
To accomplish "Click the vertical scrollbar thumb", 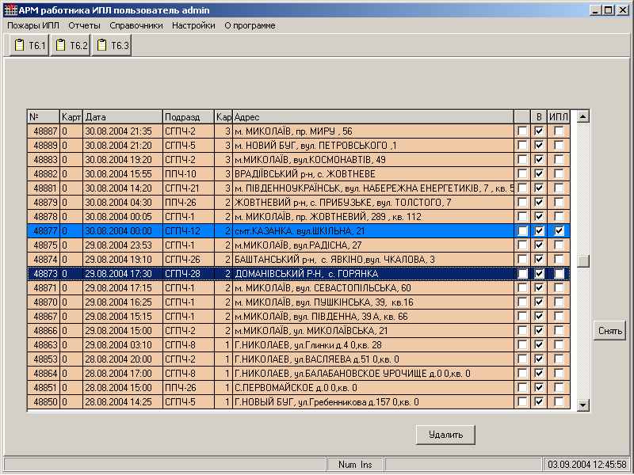I will point(582,261).
